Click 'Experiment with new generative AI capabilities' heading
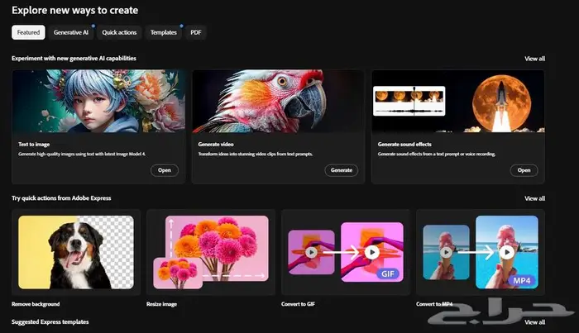The height and width of the screenshot is (333, 579). [x=74, y=59]
